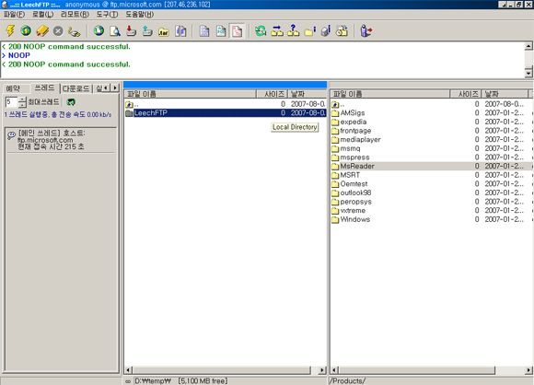534x385 pixels.
Task: Click the main thread speech bubble icon
Action: (x=11, y=135)
